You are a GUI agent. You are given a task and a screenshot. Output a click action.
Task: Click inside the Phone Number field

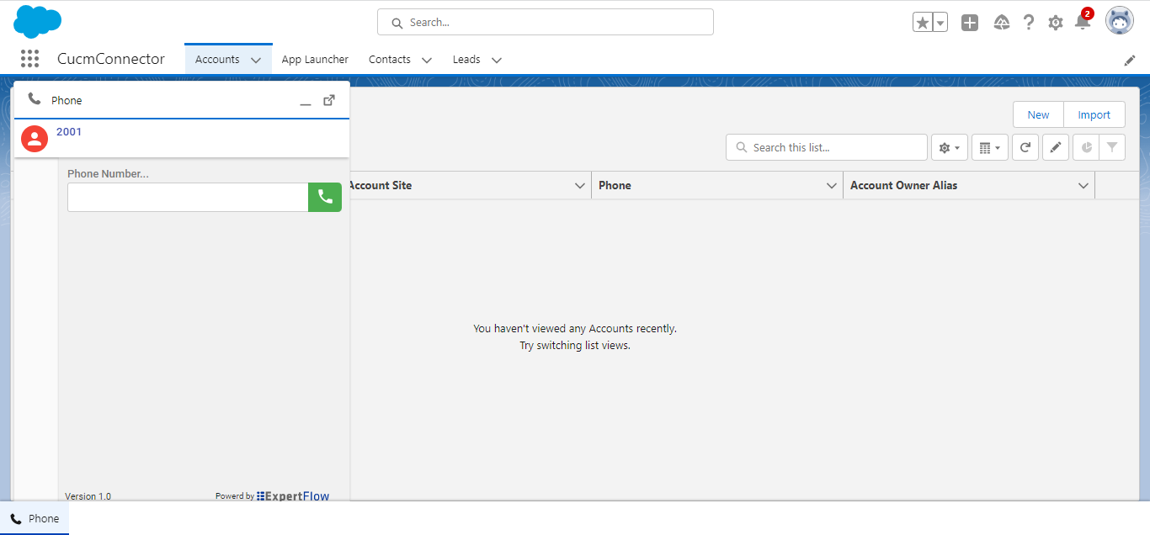[x=187, y=197]
